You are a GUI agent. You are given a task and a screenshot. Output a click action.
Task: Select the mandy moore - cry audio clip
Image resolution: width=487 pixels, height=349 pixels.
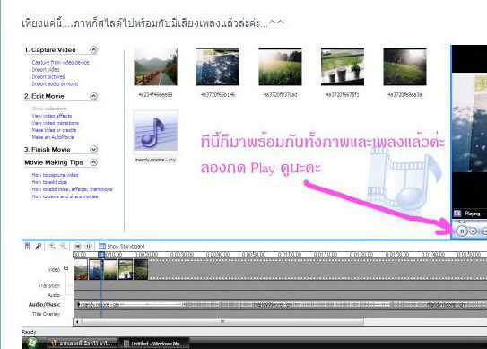pos(155,136)
